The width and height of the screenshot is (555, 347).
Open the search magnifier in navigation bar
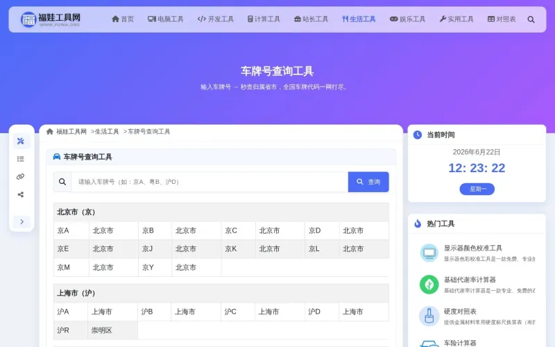(x=531, y=19)
